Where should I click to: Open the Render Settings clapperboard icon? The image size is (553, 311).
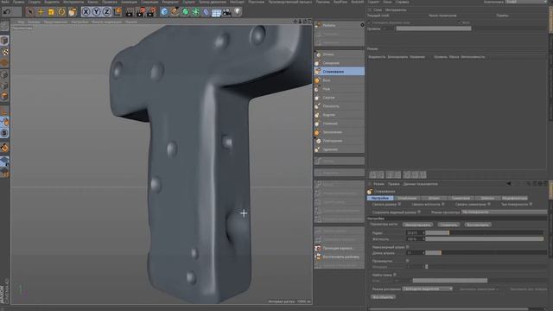[151, 12]
